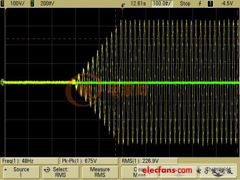Click the Clear Meas softkey
Screen dimensions: 240x180
point(140,172)
